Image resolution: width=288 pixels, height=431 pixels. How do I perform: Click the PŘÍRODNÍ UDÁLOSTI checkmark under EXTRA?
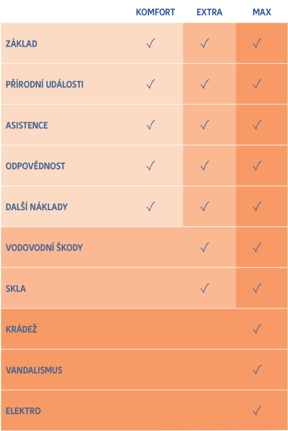pos(204,84)
